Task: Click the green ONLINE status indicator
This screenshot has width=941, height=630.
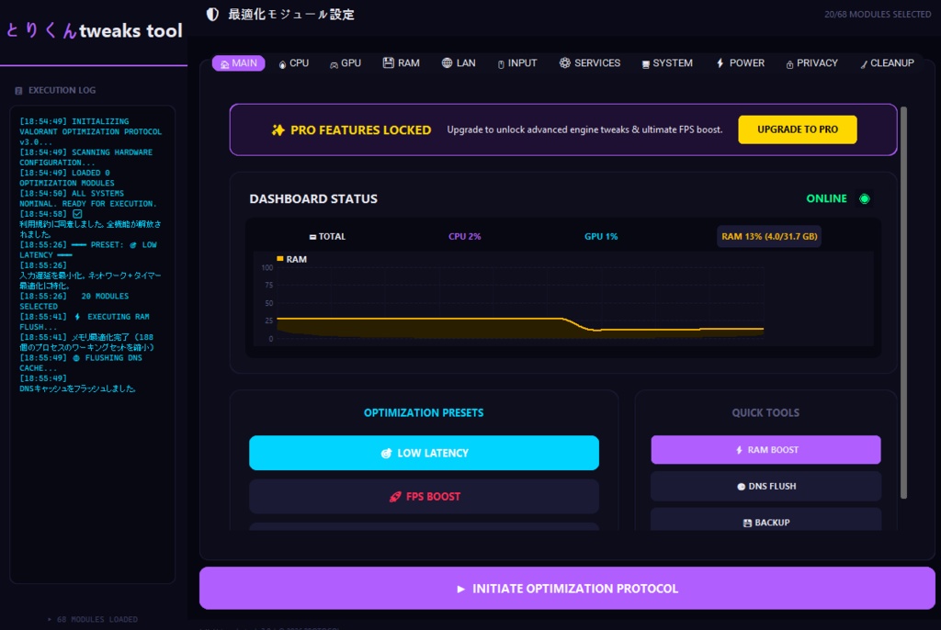Action: click(x=864, y=198)
